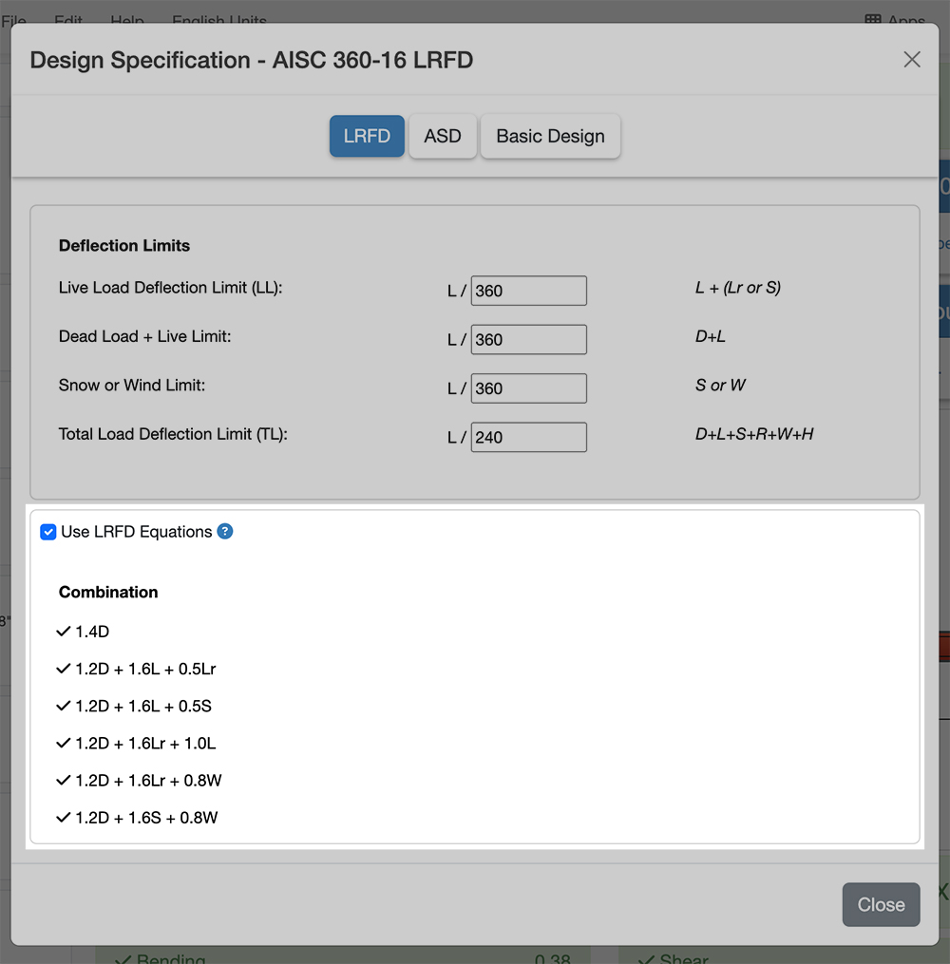
Task: Open the File menu behind the dialog
Action: pyautogui.click(x=13, y=21)
